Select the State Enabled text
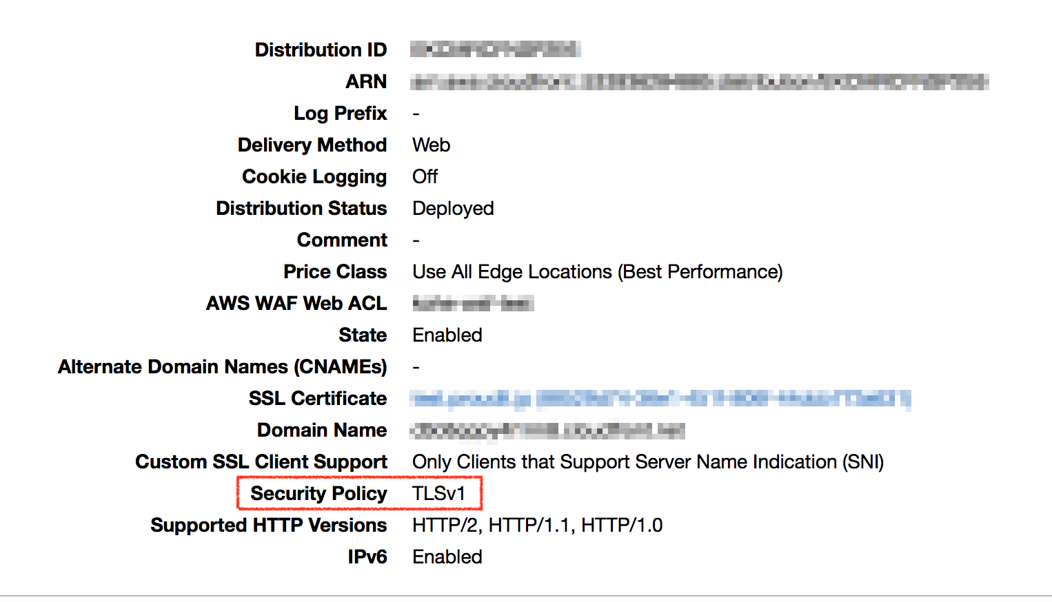 [447, 335]
